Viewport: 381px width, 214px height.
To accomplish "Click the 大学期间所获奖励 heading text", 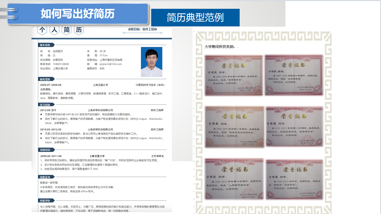I will tap(220, 47).
